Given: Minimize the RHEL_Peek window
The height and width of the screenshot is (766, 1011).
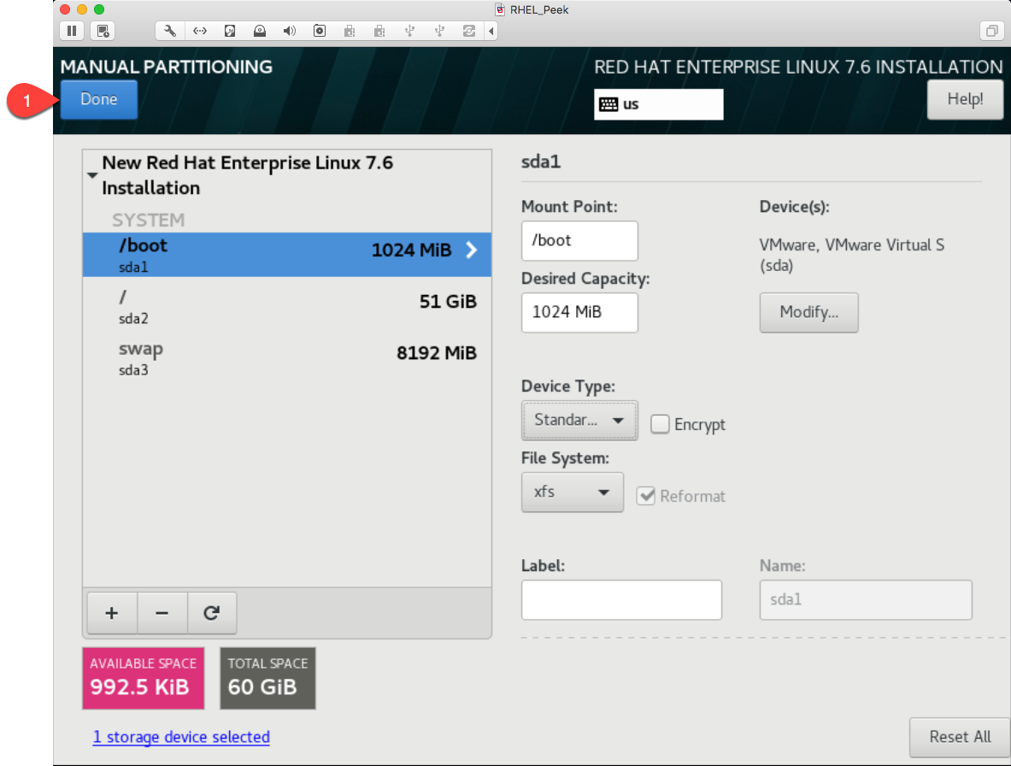Looking at the screenshot, I should point(82,9).
